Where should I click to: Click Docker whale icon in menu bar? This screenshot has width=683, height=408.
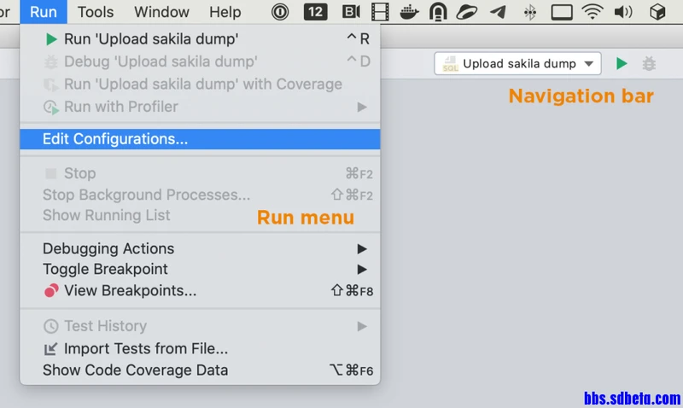409,12
